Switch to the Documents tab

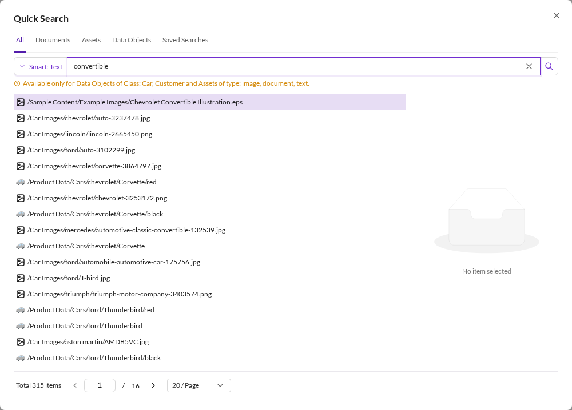click(x=53, y=40)
